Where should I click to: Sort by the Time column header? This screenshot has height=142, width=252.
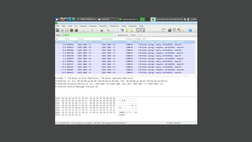point(67,39)
